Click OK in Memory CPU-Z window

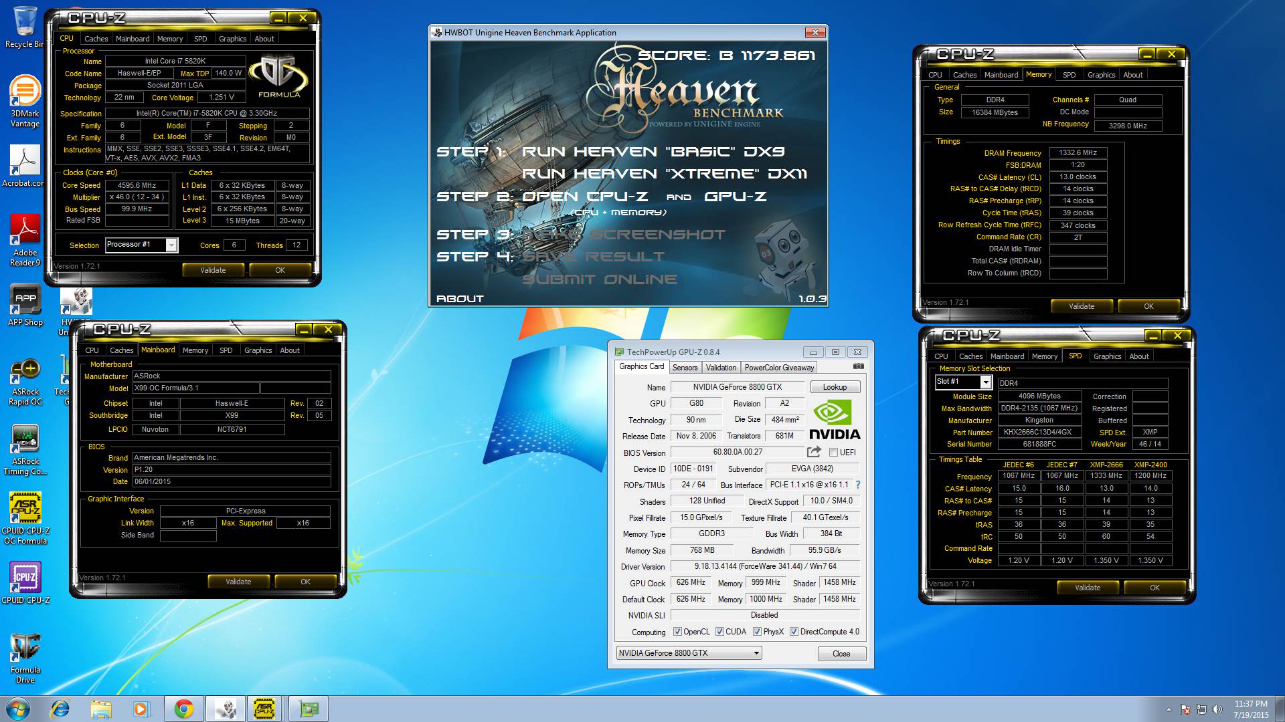tap(1148, 306)
